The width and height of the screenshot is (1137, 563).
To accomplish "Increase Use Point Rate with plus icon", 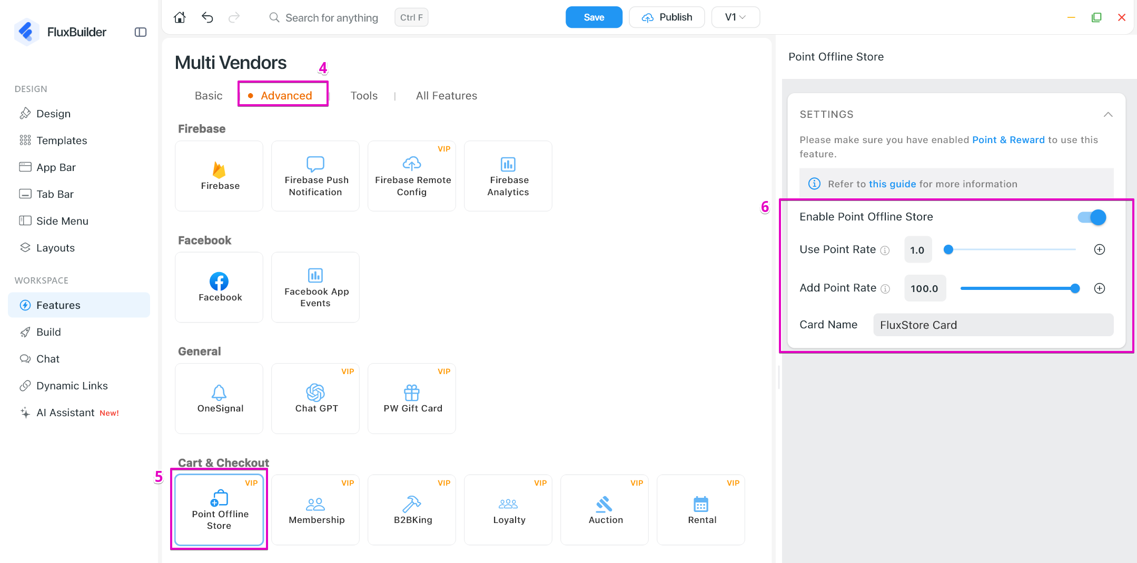I will tap(1100, 249).
